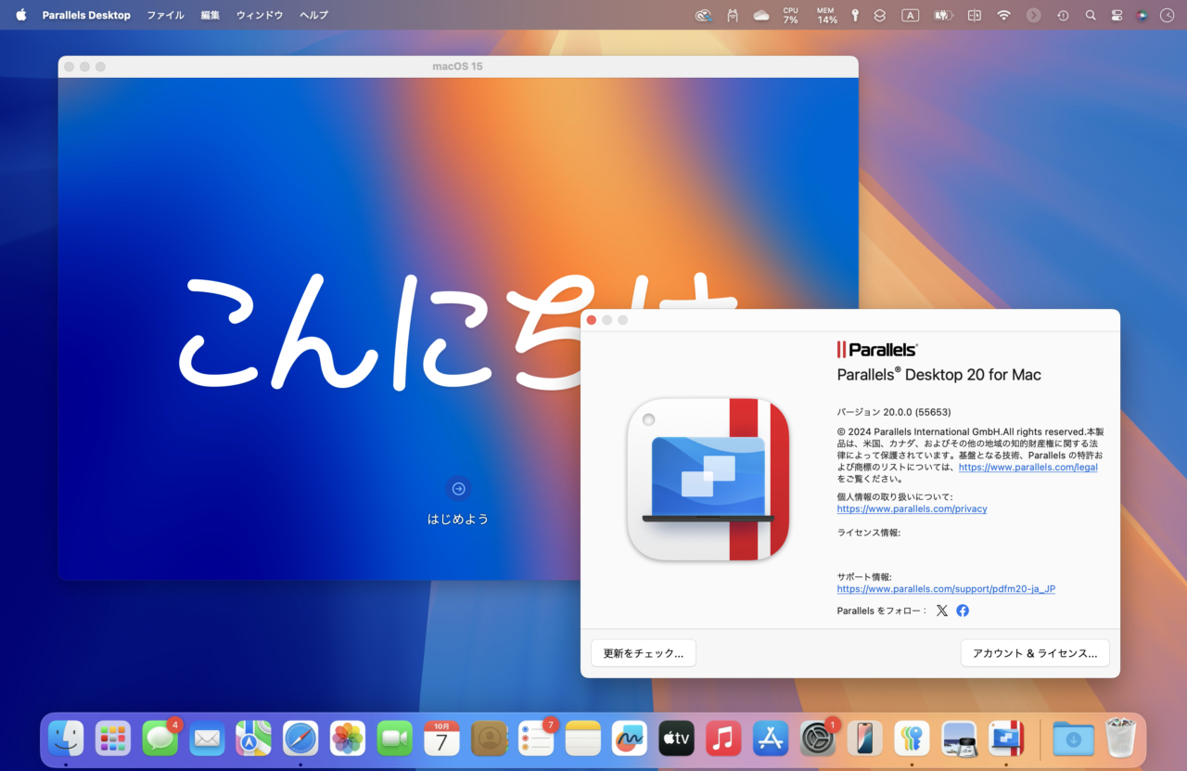Viewport: 1187px width, 771px height.
Task: Click バージョン 20.0.0 (55653) text
Action: click(894, 412)
